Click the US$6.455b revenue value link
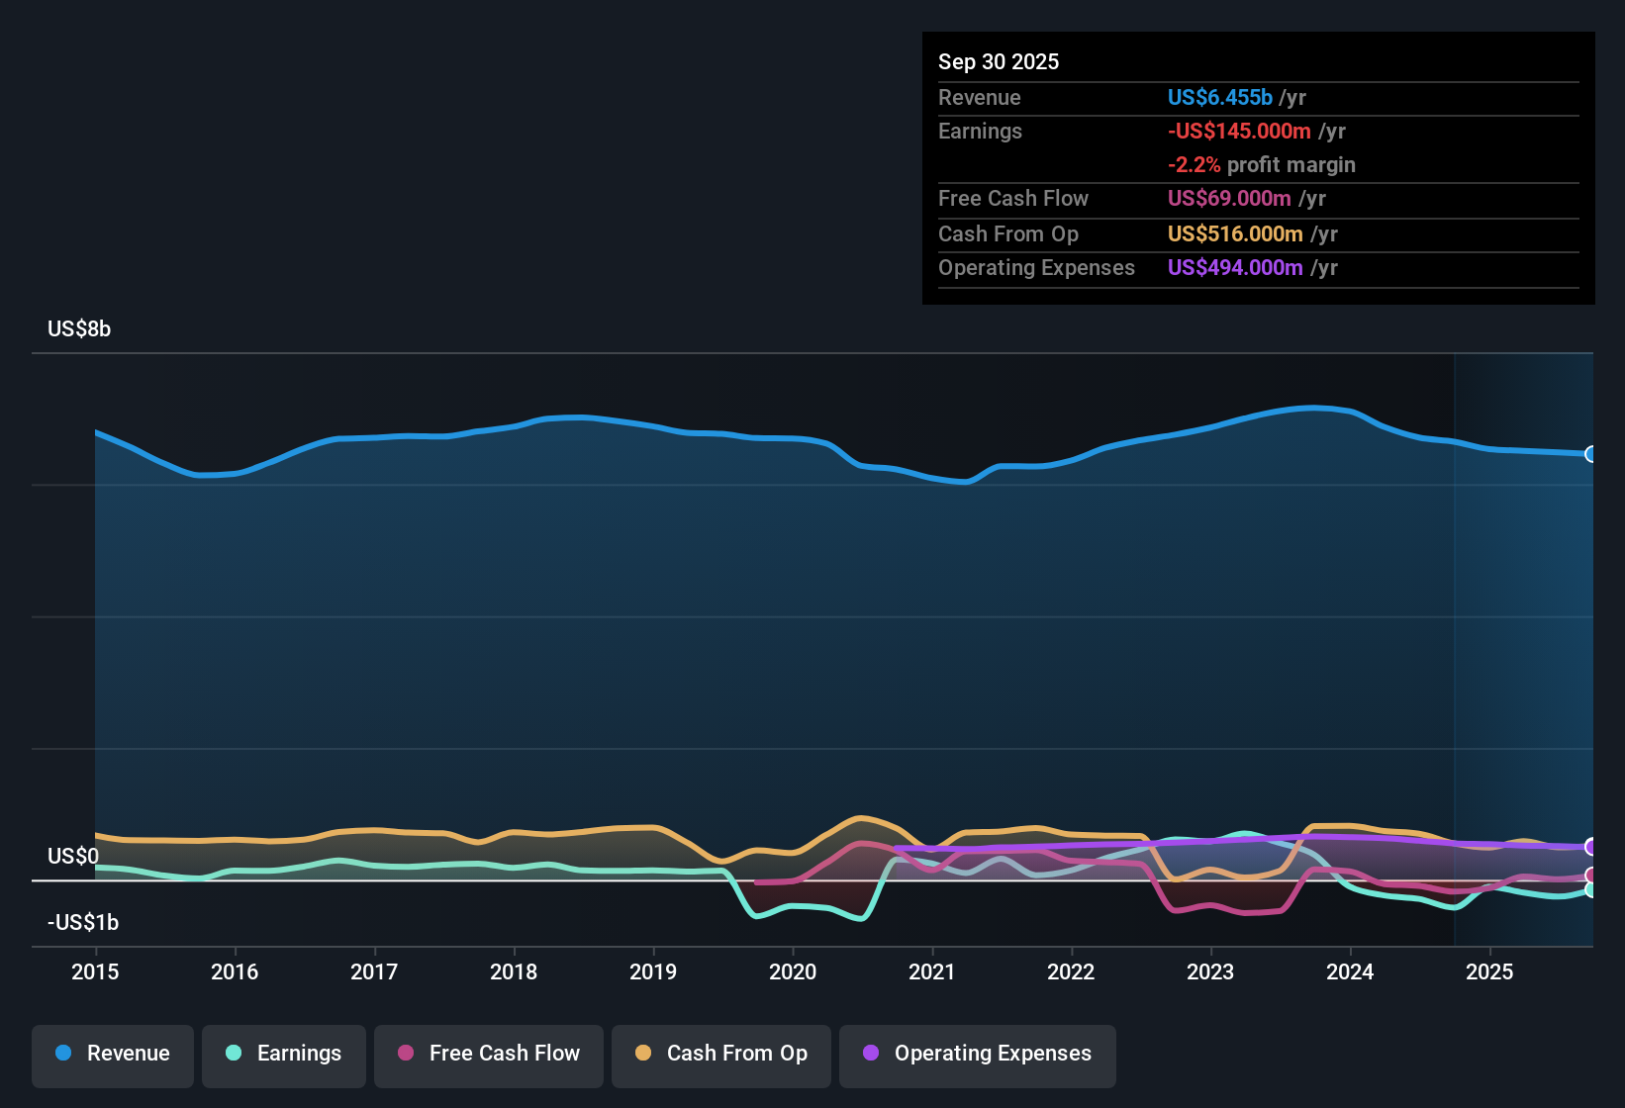The height and width of the screenshot is (1108, 1625). (x=1218, y=98)
